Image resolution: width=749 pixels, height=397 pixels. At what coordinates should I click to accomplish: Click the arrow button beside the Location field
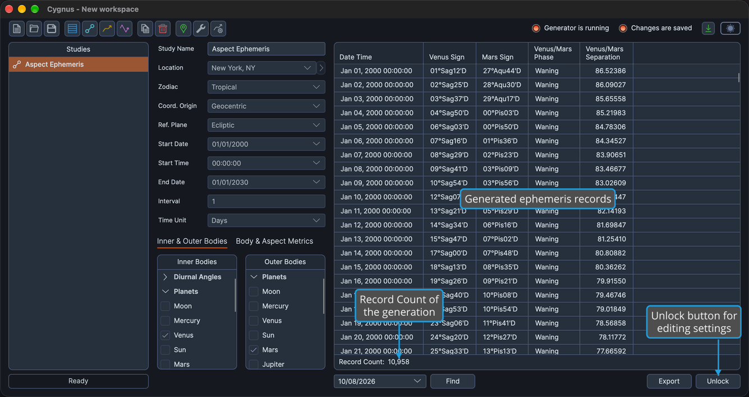(321, 68)
